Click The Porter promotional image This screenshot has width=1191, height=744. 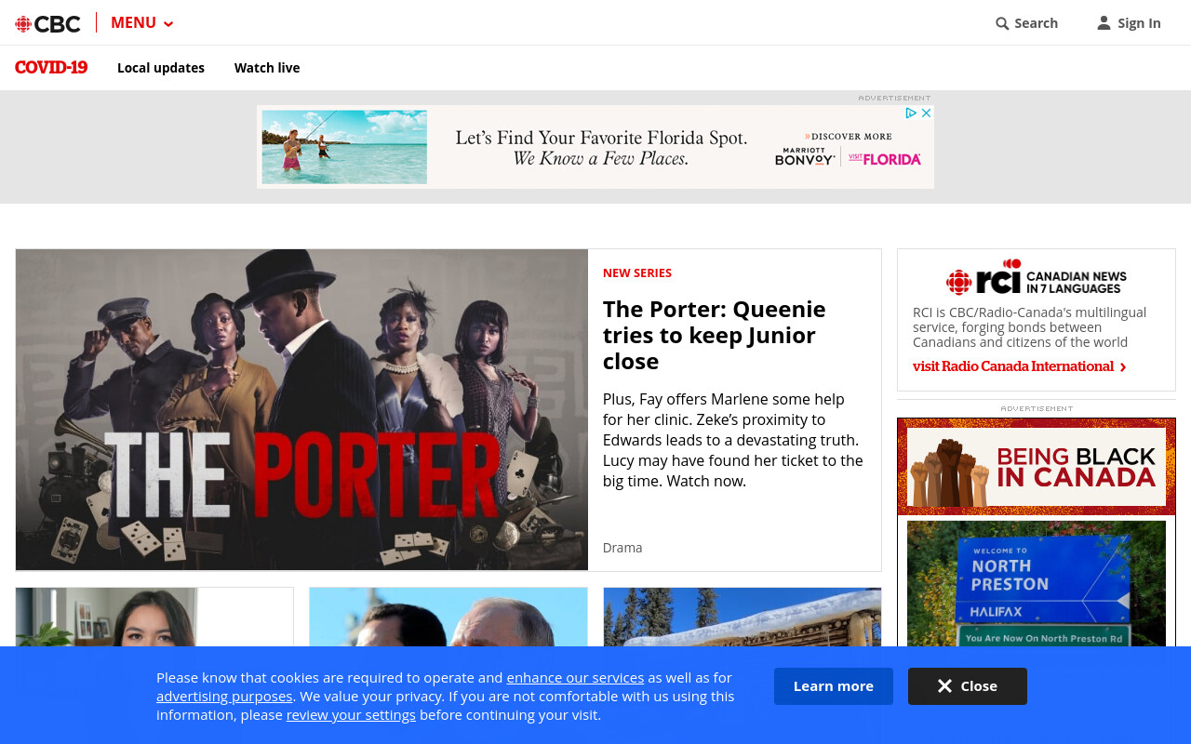[301, 409]
